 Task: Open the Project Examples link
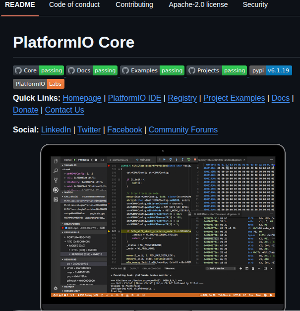click(x=234, y=98)
